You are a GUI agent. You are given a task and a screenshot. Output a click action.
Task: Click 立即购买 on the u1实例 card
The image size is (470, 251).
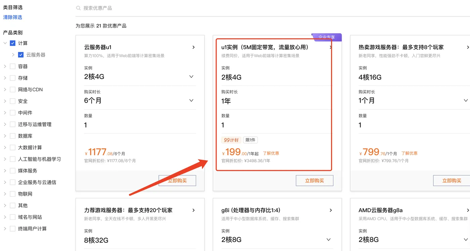(x=314, y=180)
